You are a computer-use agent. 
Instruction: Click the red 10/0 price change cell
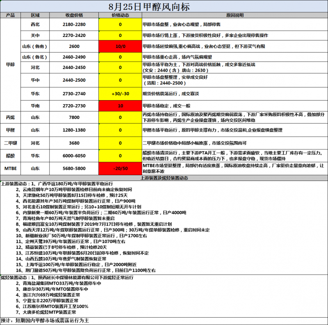[x=120, y=46]
